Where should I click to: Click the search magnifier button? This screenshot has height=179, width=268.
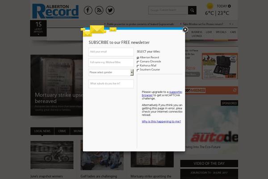[192, 10]
